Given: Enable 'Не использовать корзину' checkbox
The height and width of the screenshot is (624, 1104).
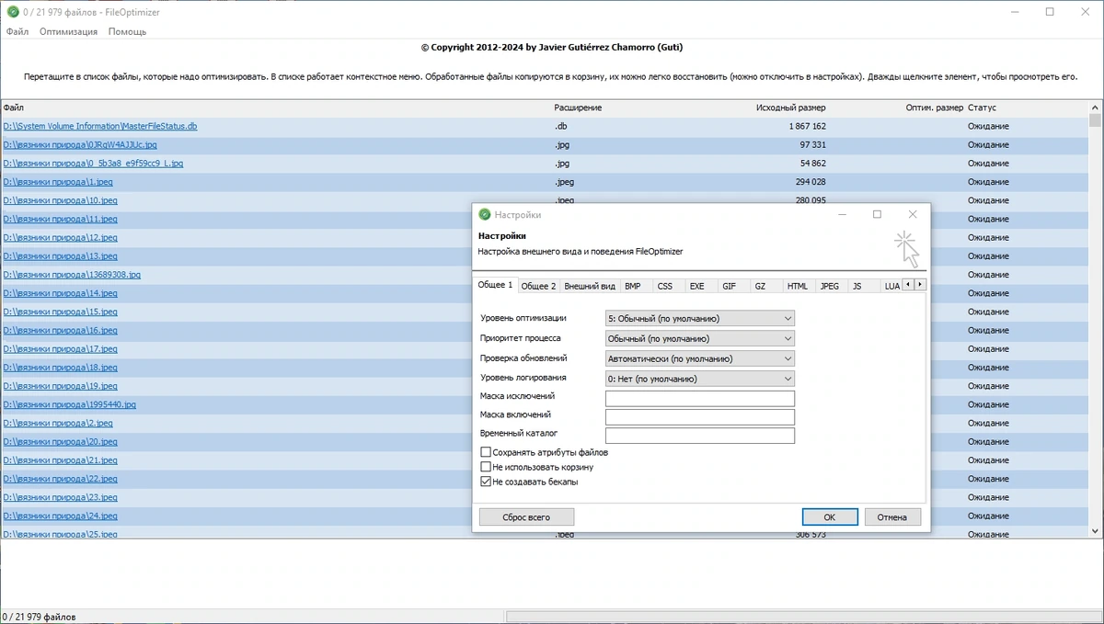Looking at the screenshot, I should pos(486,467).
